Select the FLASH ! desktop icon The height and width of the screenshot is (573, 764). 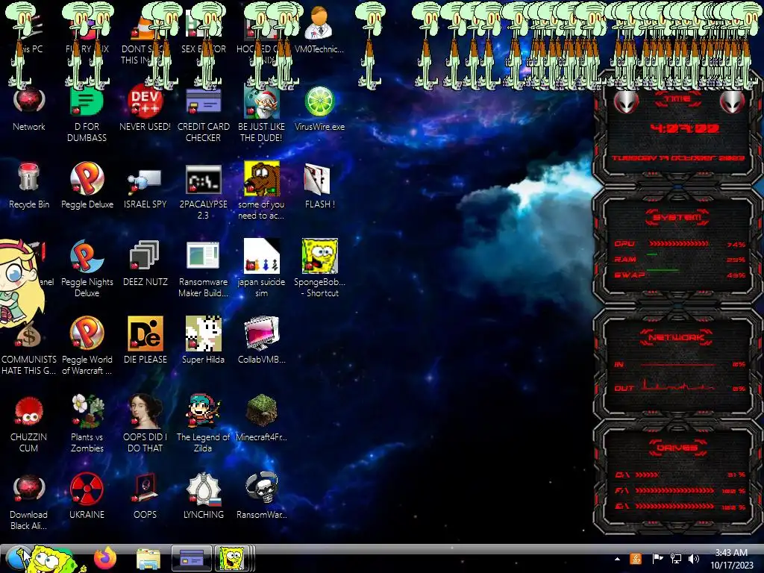tap(319, 186)
